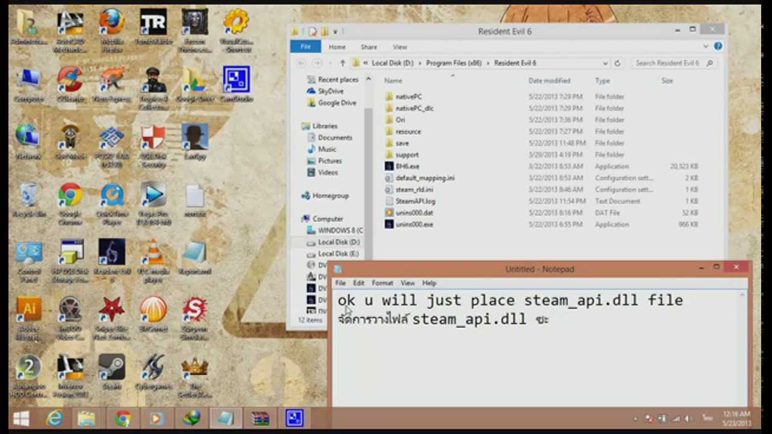This screenshot has width=772, height=434.
Task: Open the Quick Access Toolbar dropdown arrow
Action: click(335, 31)
